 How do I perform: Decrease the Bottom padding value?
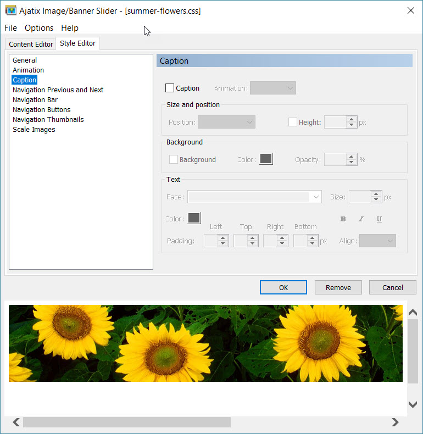(x=312, y=243)
